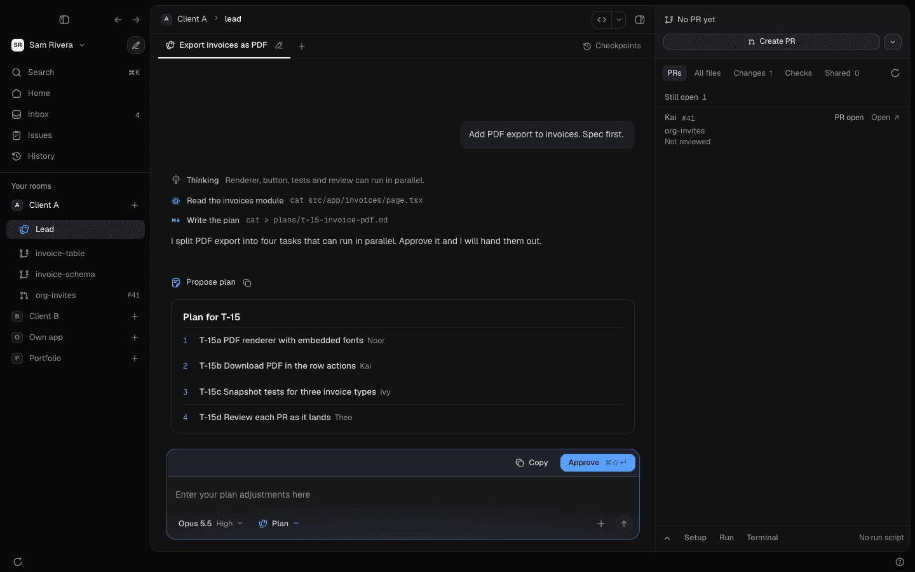Open the code editor button in header
This screenshot has width=915, height=572.
pos(602,20)
